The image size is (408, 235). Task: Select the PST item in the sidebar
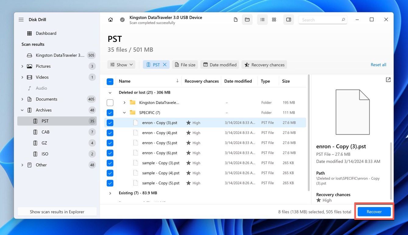[x=57, y=121]
